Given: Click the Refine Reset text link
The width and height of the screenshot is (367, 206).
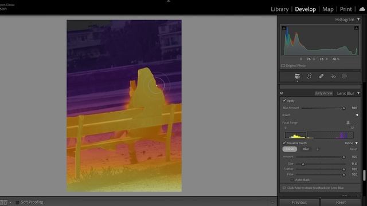Looking at the screenshot, I should [x=353, y=149].
